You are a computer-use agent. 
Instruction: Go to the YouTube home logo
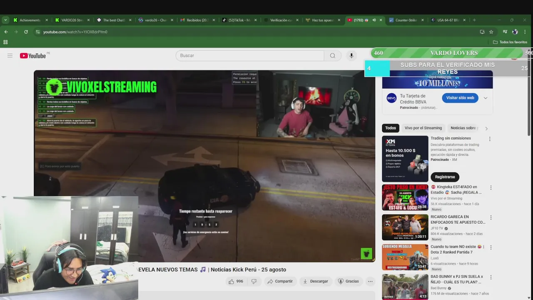pos(33,55)
